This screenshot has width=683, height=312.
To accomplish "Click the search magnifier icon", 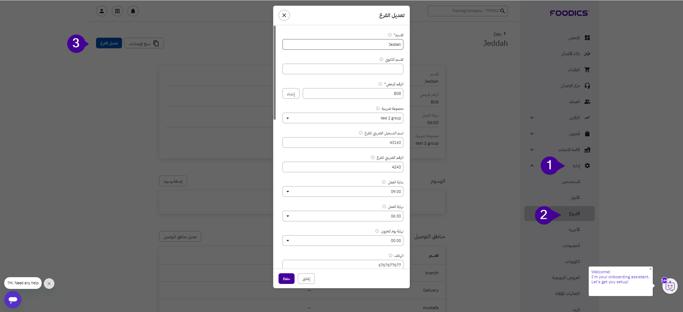I will tap(503, 11).
